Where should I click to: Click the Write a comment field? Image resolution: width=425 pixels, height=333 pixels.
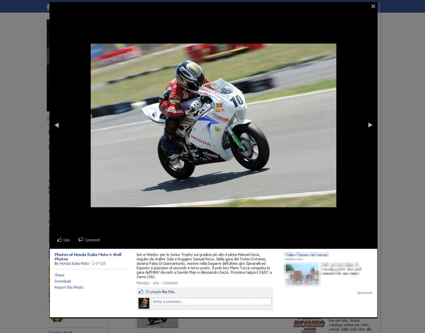(x=211, y=302)
